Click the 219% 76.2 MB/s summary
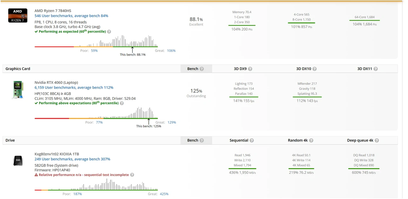The height and width of the screenshot is (199, 408). [301, 173]
